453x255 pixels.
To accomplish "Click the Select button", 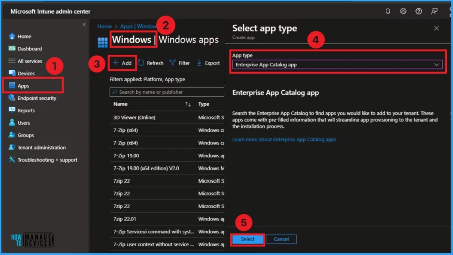I will pos(248,239).
